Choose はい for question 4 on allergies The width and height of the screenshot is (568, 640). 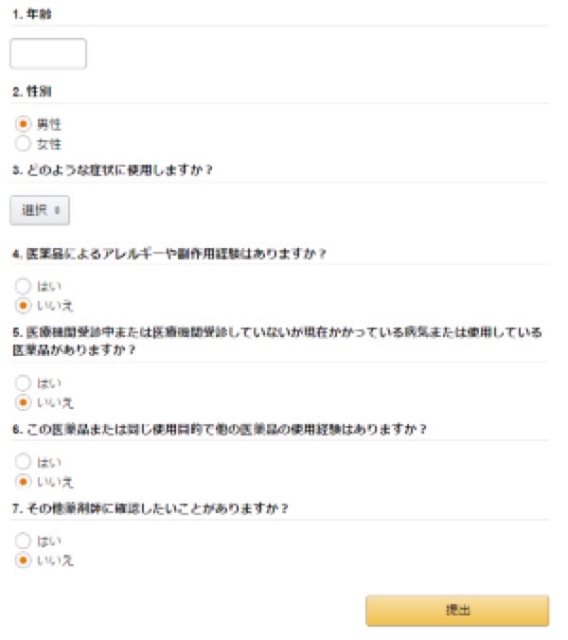tap(24, 285)
